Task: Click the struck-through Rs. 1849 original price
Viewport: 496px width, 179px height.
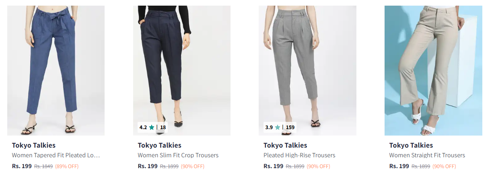Action: click(x=43, y=166)
